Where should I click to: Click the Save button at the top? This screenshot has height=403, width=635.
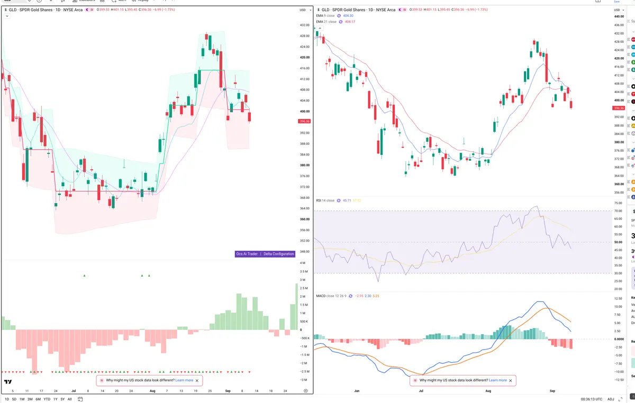(x=616, y=2)
